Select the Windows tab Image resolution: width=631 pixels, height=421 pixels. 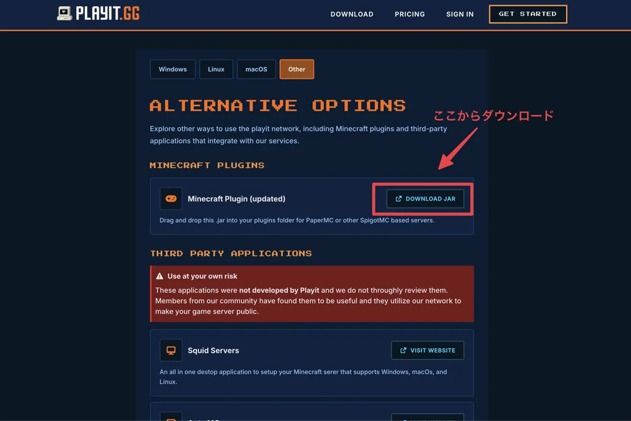pos(172,69)
